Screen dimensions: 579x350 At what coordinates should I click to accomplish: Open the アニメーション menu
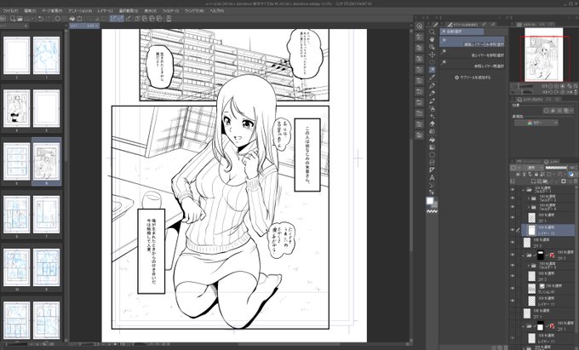tap(81, 11)
